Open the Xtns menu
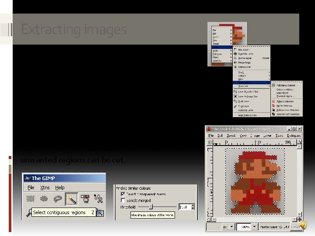The width and height of the screenshot is (315, 236). point(45,187)
